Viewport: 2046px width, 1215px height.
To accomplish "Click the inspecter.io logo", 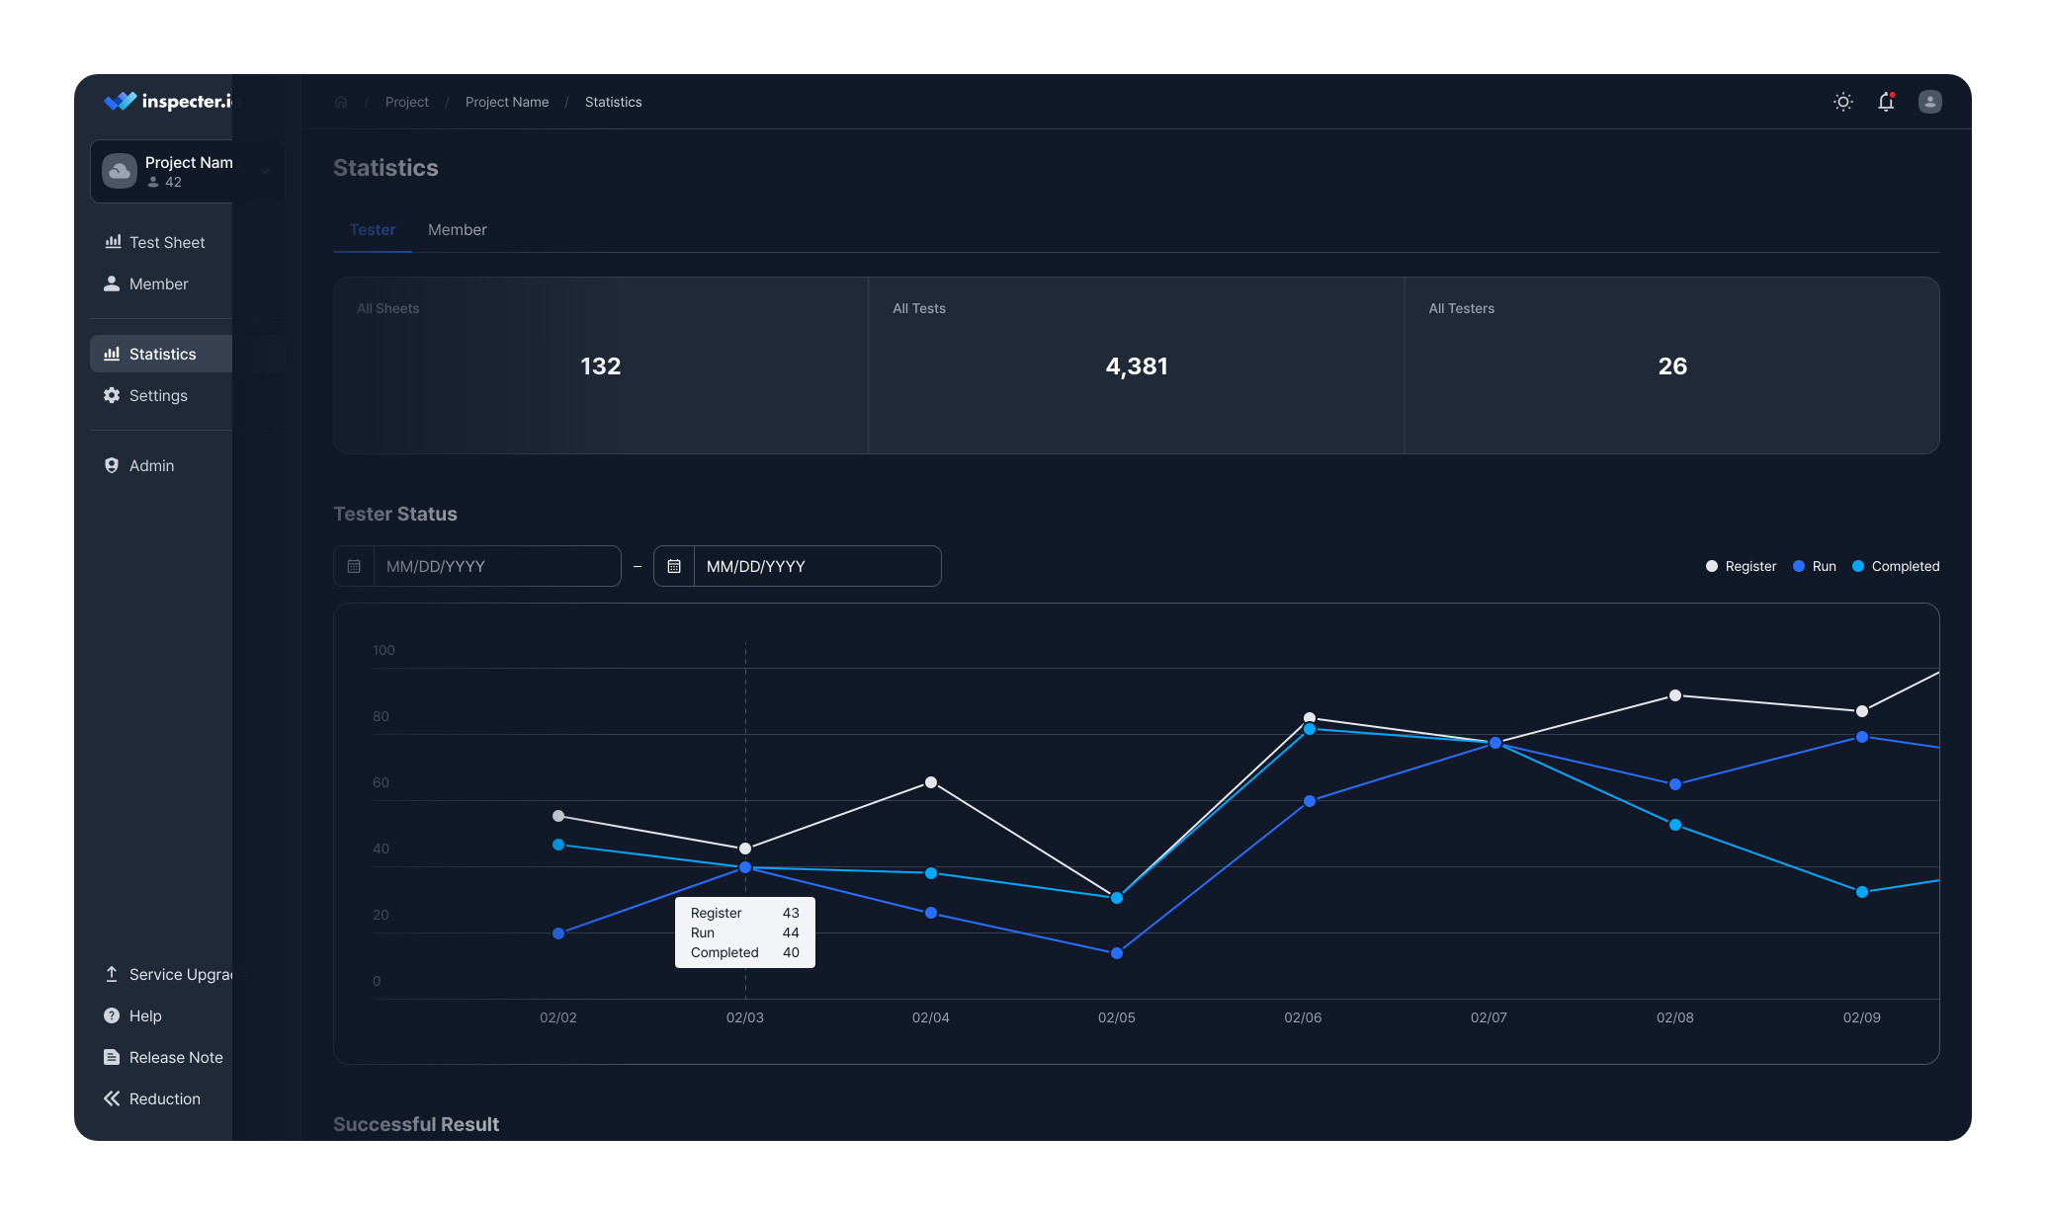I will (168, 101).
